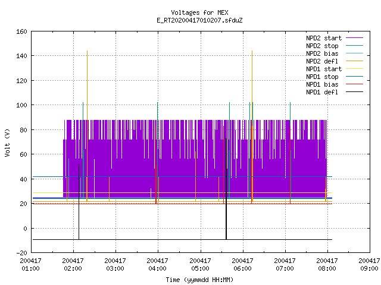This screenshot has height=285, width=381.
Task: Click the dark blue NPD1 stop legend line
Action: pyautogui.click(x=354, y=77)
